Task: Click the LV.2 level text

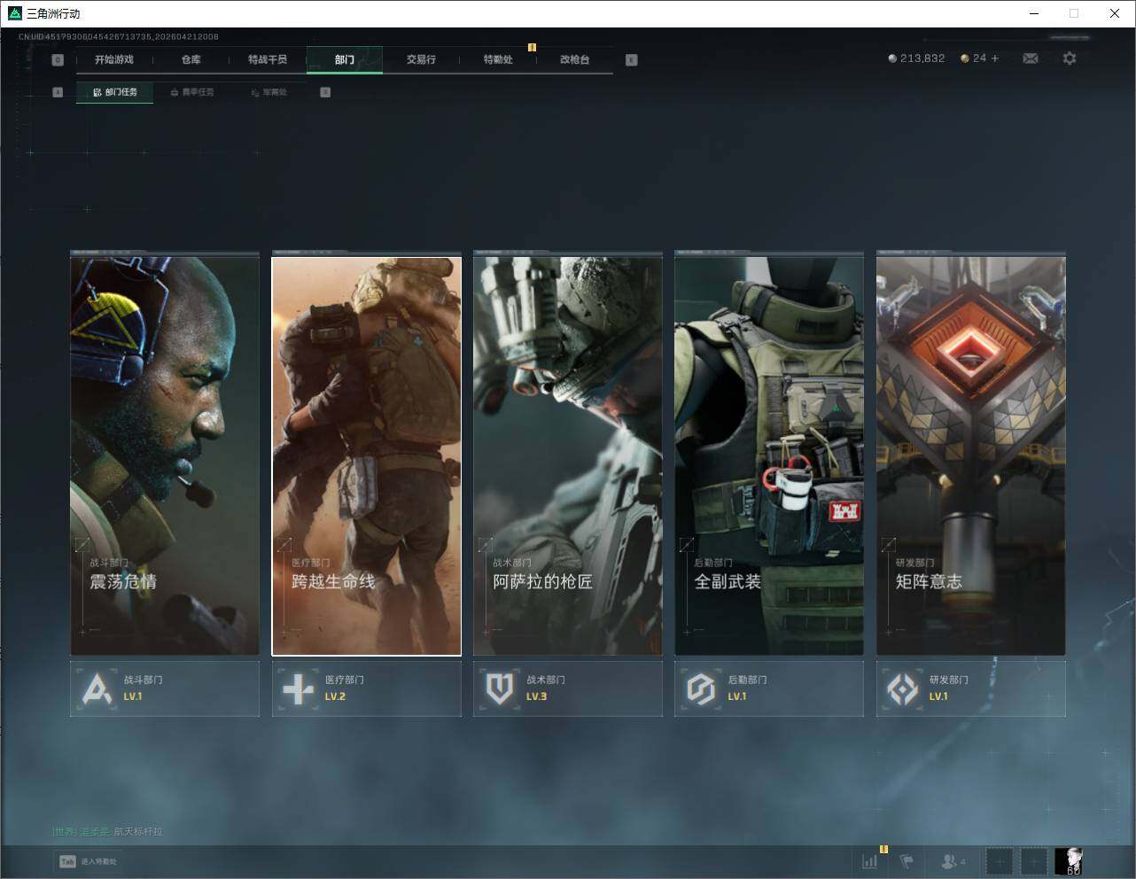Action: point(335,696)
